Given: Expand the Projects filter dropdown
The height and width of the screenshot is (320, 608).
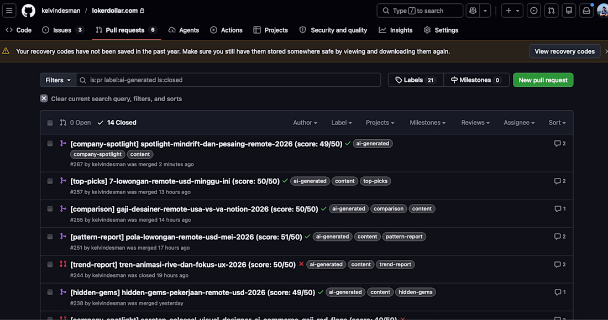Looking at the screenshot, I should 380,123.
